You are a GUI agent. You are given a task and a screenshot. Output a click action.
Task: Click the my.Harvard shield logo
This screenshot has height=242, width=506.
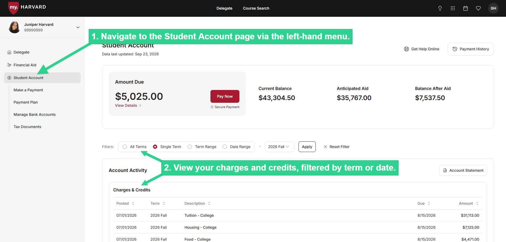click(x=13, y=8)
